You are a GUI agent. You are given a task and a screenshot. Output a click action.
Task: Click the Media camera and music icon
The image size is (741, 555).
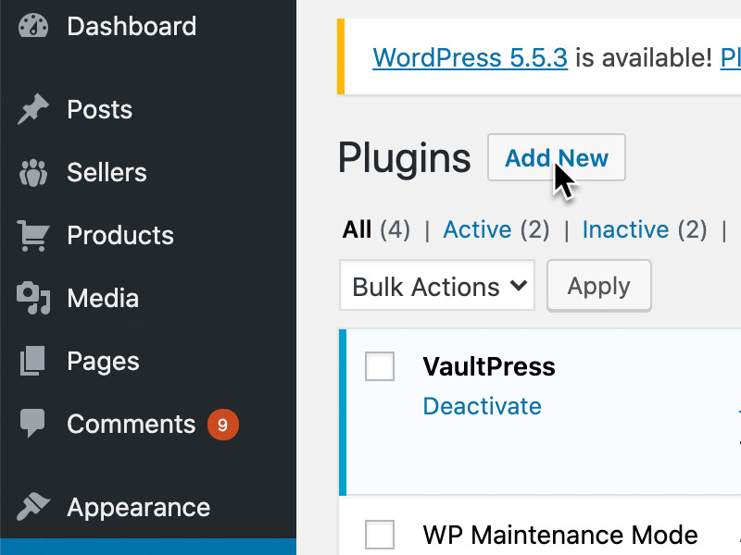(33, 298)
